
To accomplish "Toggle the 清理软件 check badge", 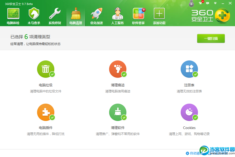I will point(124,117).
